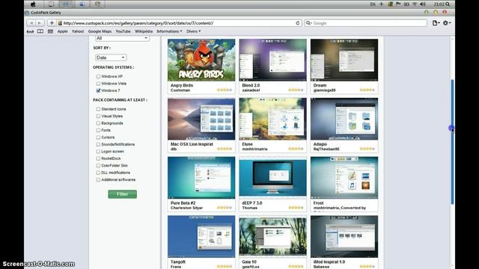Image resolution: width=479 pixels, height=269 pixels.
Task: Click the EN language indicator
Action: point(373,4)
